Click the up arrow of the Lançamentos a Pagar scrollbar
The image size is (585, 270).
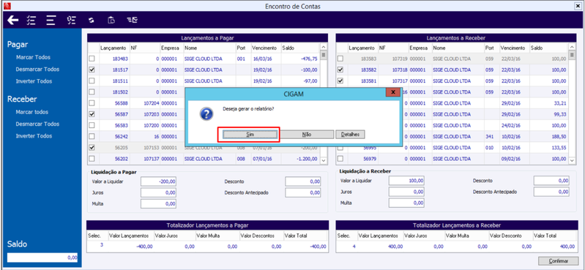click(324, 47)
